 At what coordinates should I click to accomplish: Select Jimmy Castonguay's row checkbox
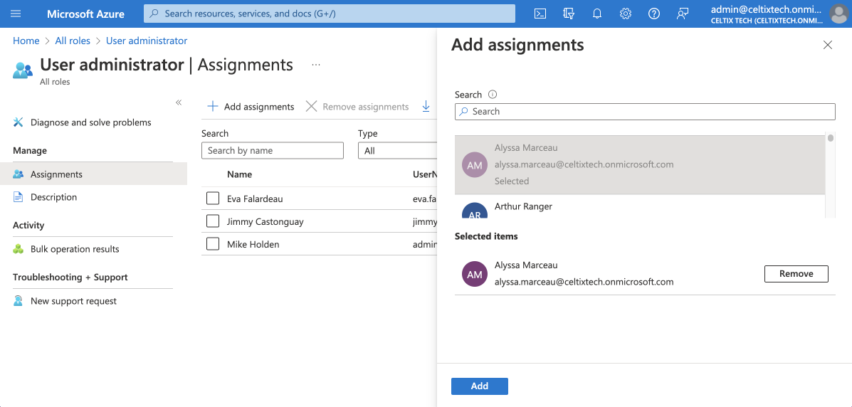(x=213, y=221)
